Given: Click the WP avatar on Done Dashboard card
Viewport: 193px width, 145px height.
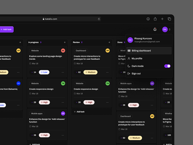Looking at the screenshot, I should click(x=152, y=116).
